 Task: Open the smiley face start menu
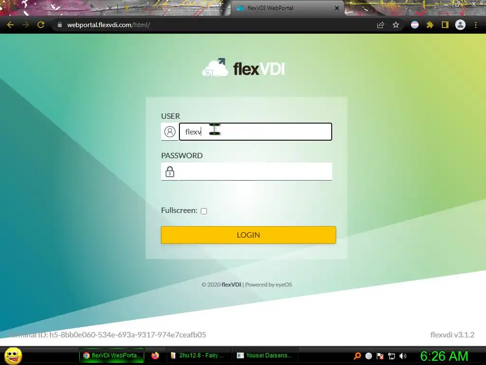[13, 355]
